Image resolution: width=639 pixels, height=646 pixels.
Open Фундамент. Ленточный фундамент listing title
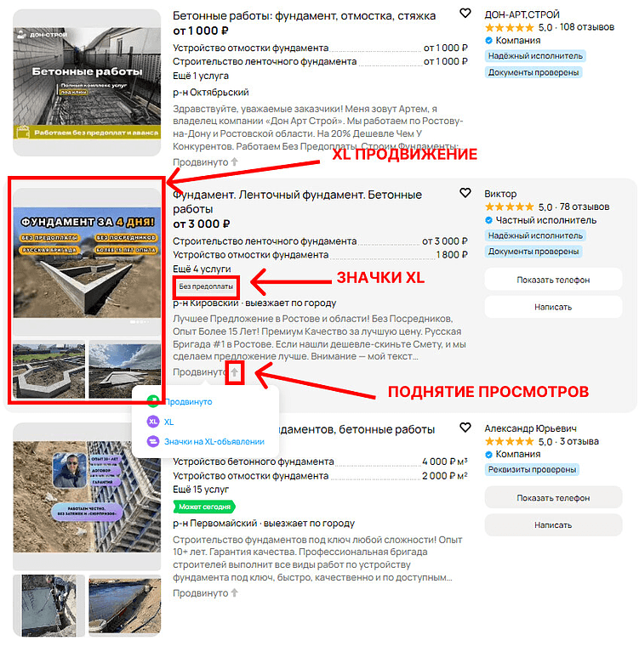coord(297,202)
